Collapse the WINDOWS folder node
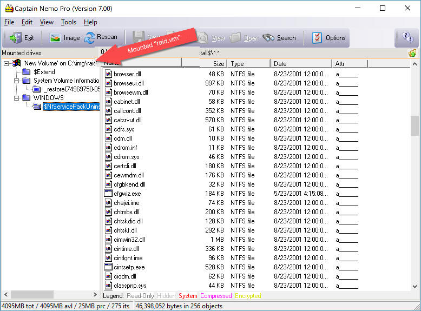 16,98
